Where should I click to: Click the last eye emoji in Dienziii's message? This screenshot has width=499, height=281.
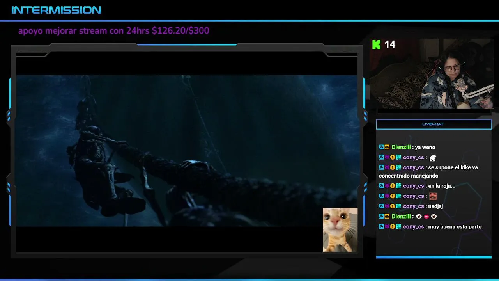tap(434, 216)
